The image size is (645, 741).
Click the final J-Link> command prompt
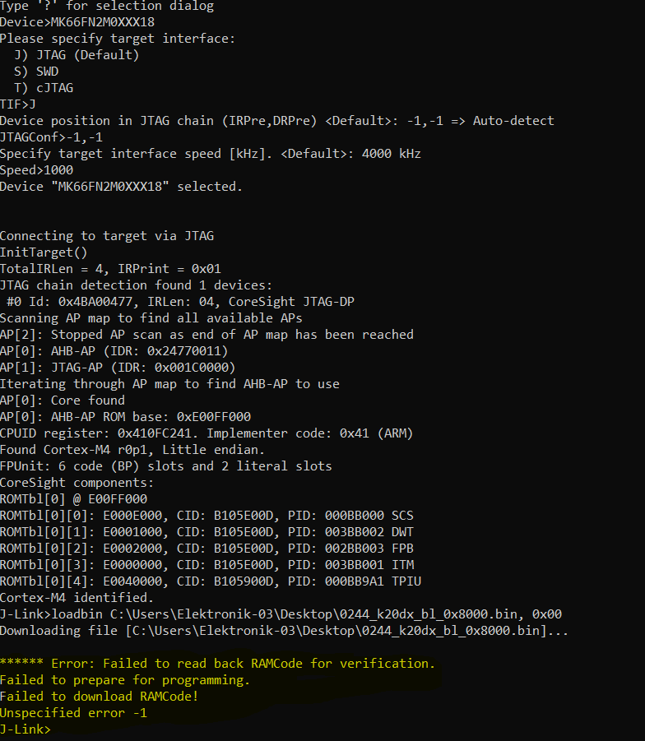[x=26, y=729]
